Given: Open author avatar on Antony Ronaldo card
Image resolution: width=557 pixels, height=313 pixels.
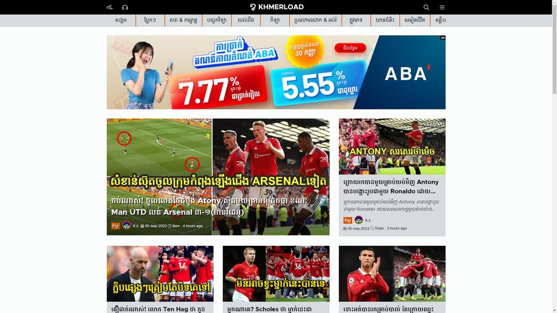Looking at the screenshot, I should tap(359, 220).
